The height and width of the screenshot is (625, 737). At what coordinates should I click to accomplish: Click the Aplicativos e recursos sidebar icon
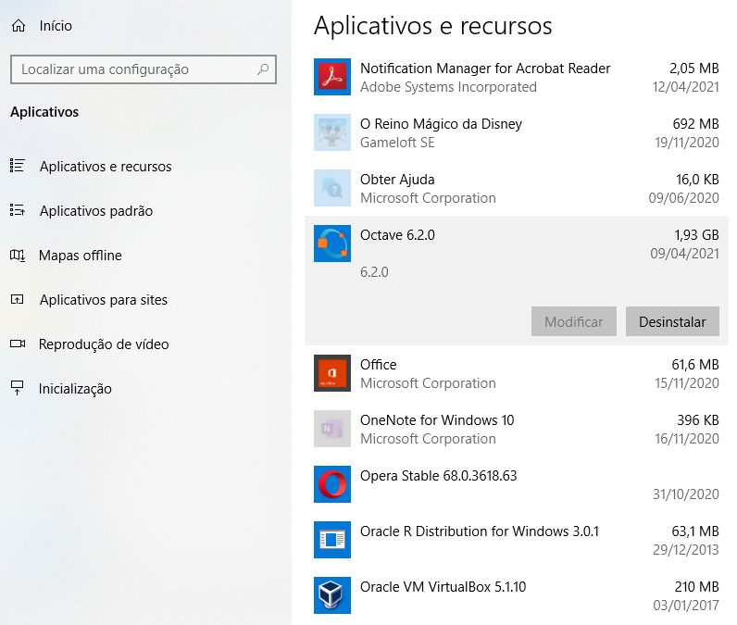click(x=18, y=166)
